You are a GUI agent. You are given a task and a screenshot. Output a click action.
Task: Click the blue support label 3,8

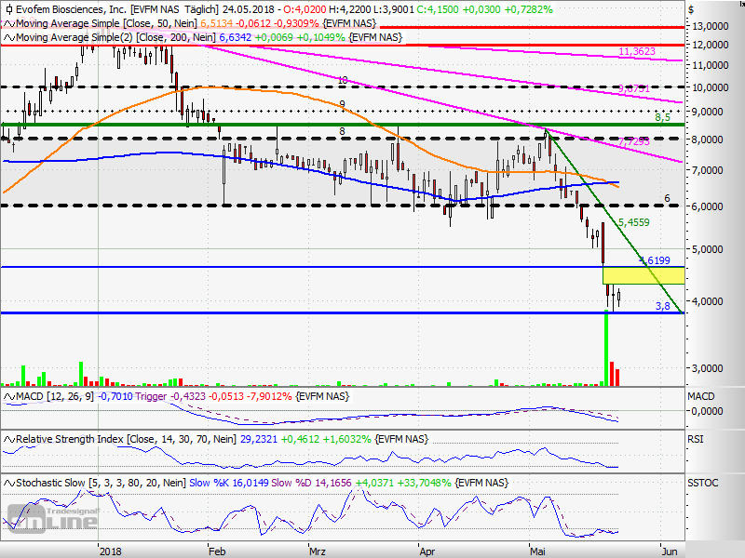point(662,306)
